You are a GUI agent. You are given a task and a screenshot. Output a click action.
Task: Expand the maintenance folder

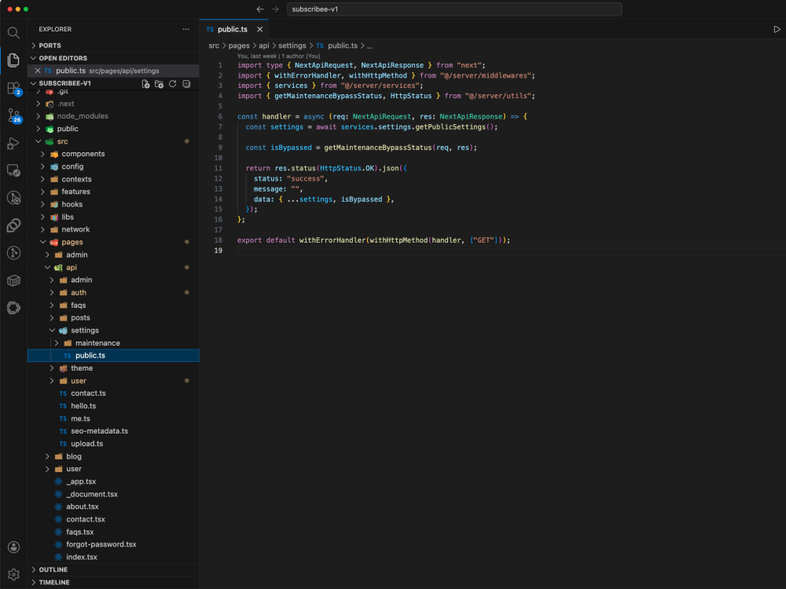coord(113,343)
